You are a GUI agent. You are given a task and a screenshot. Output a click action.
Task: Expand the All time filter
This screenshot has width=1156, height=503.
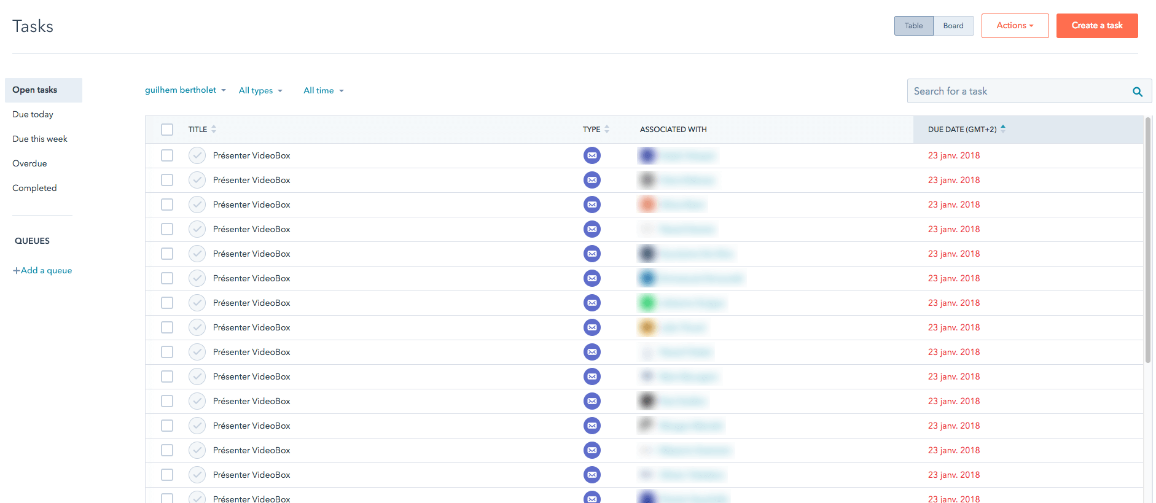tap(324, 90)
